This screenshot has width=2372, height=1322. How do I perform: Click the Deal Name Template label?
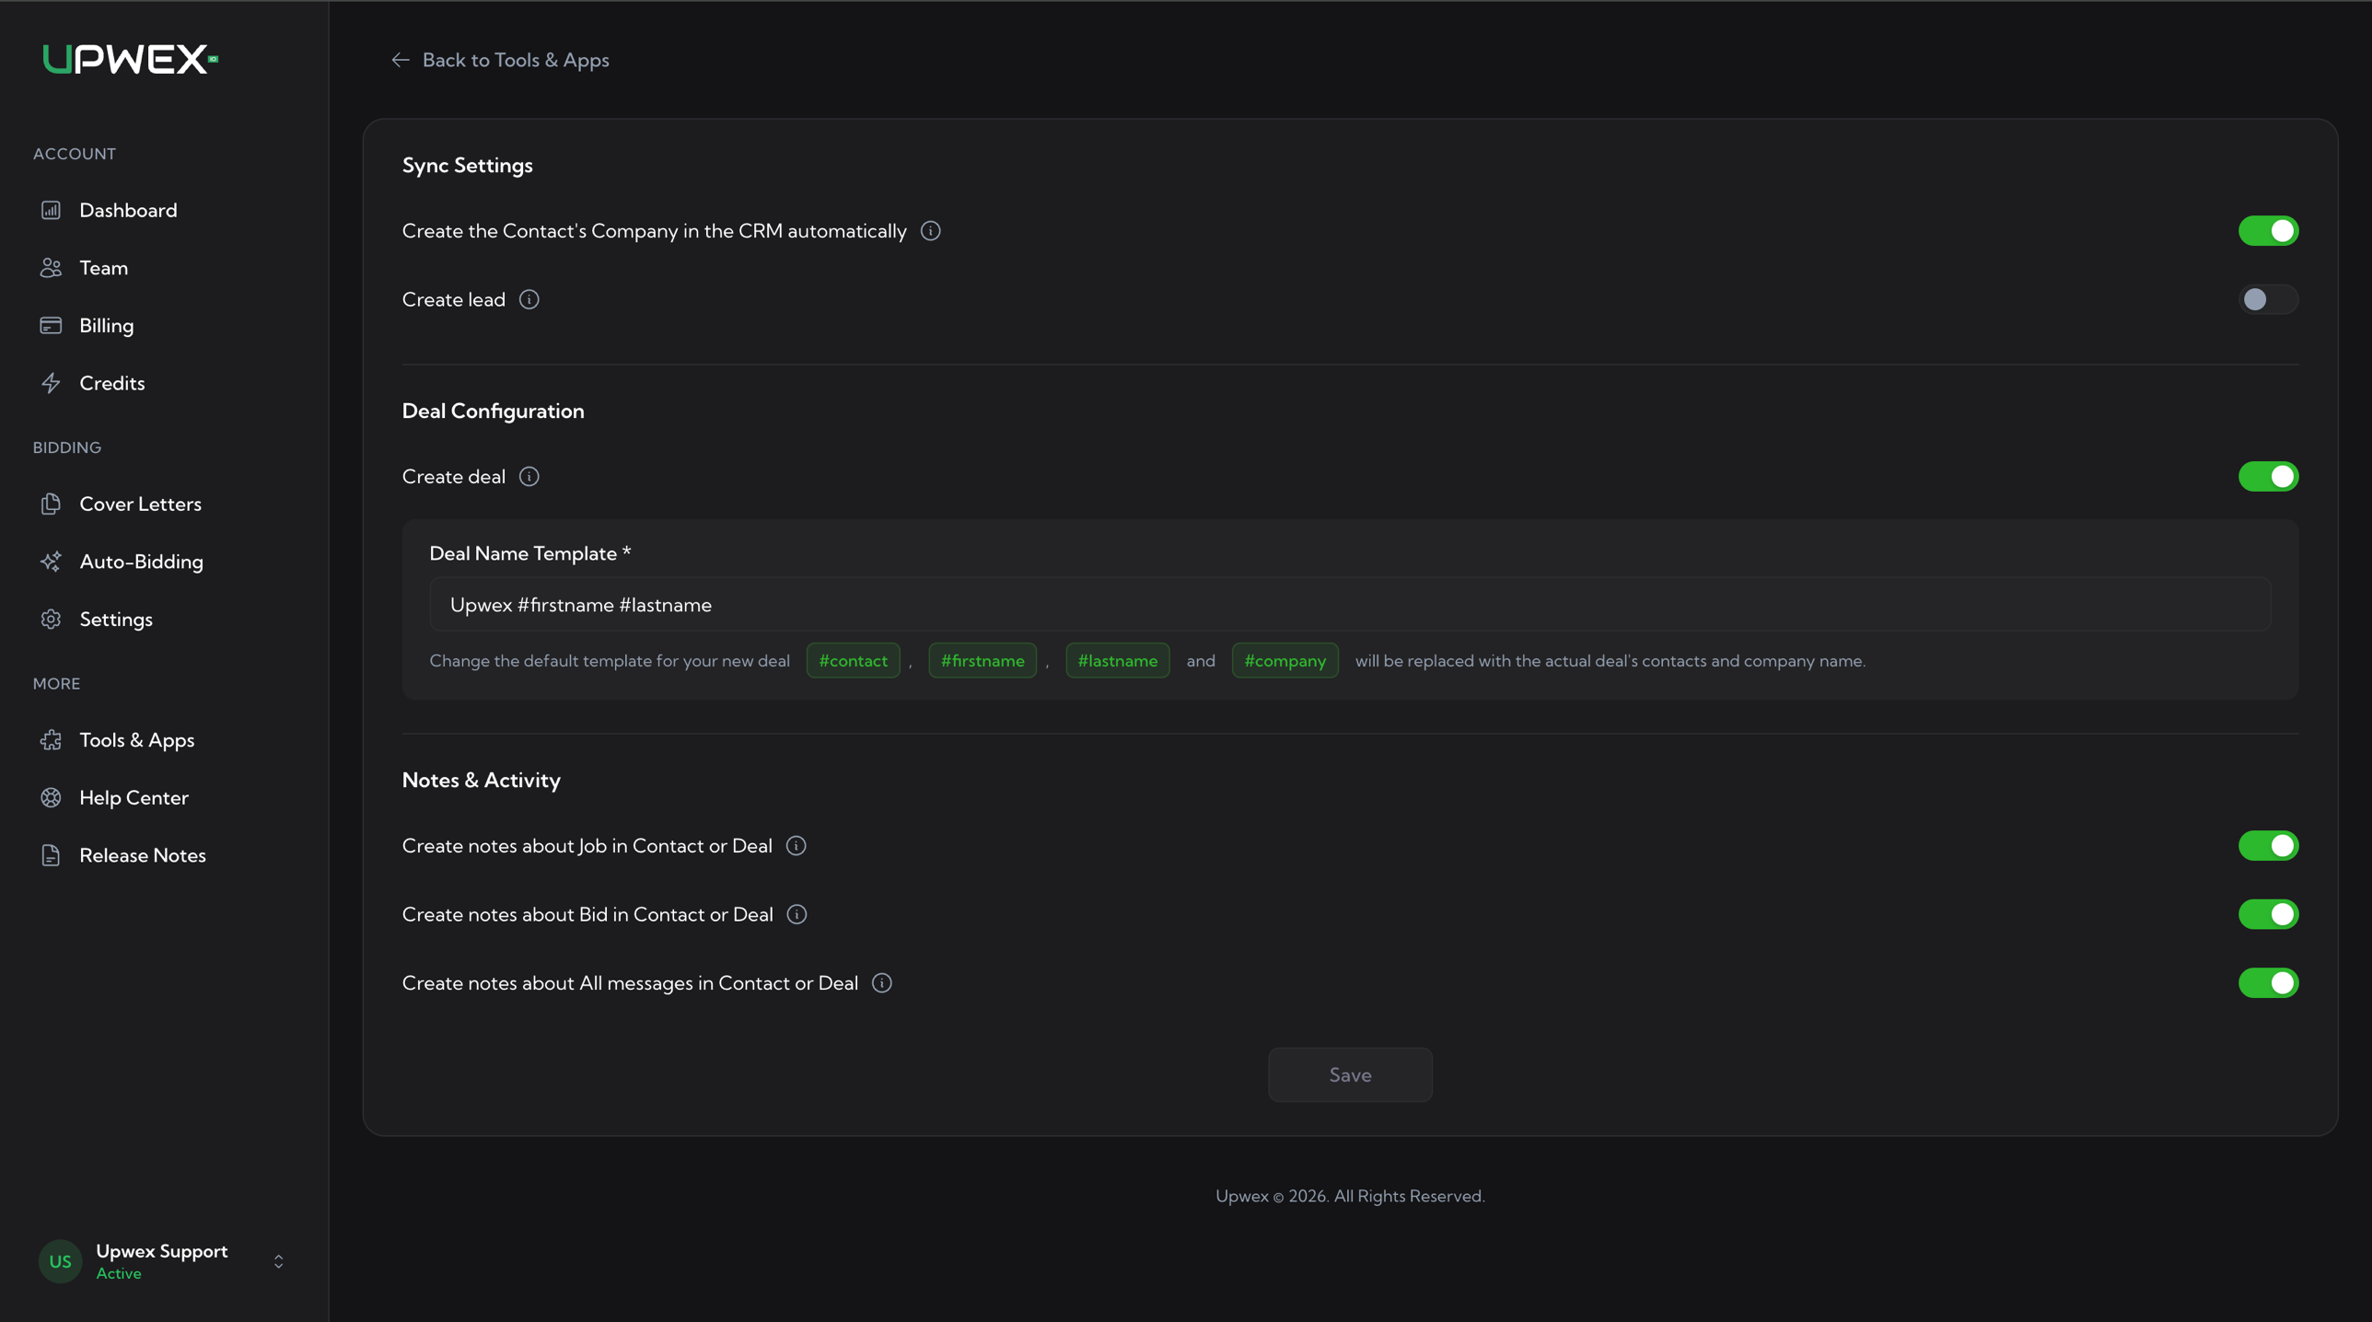click(x=530, y=553)
